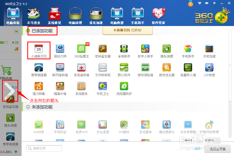This screenshot has height=156, width=234.
Task: Open 隐私保镖 in added functions grid
Action: pos(167,51)
